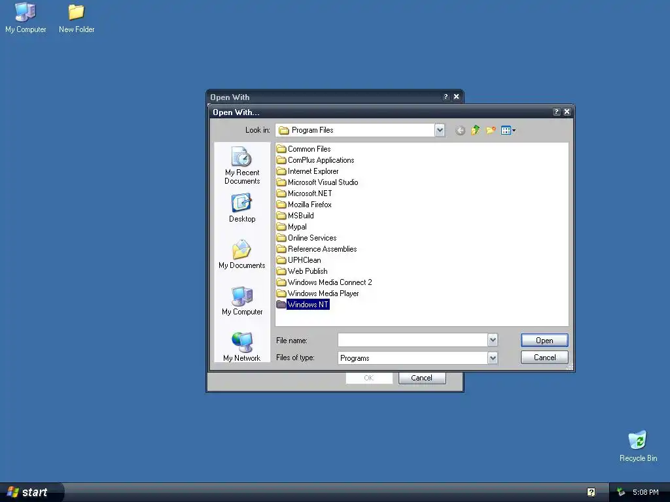Select the Reference Assemblies folder icon
The width and height of the screenshot is (670, 502).
(x=281, y=249)
